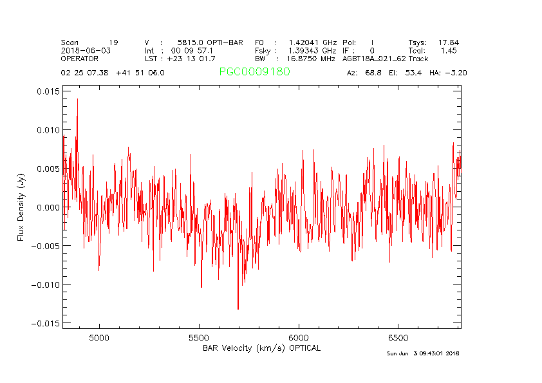
Task: Click the V 5815.0 OPTI-BAR velocity text
Action: 194,42
